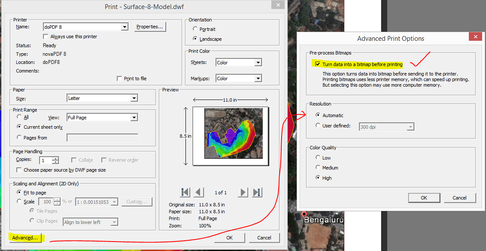
Task: Open the Align to lower left dropdown
Action: pos(113,222)
